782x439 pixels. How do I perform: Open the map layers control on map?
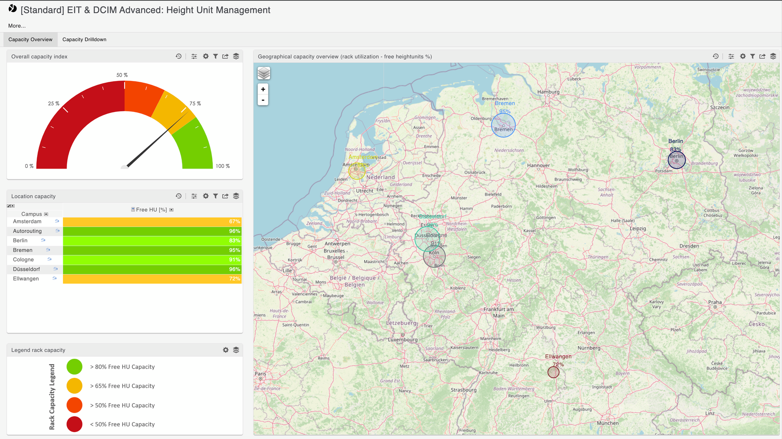(264, 73)
